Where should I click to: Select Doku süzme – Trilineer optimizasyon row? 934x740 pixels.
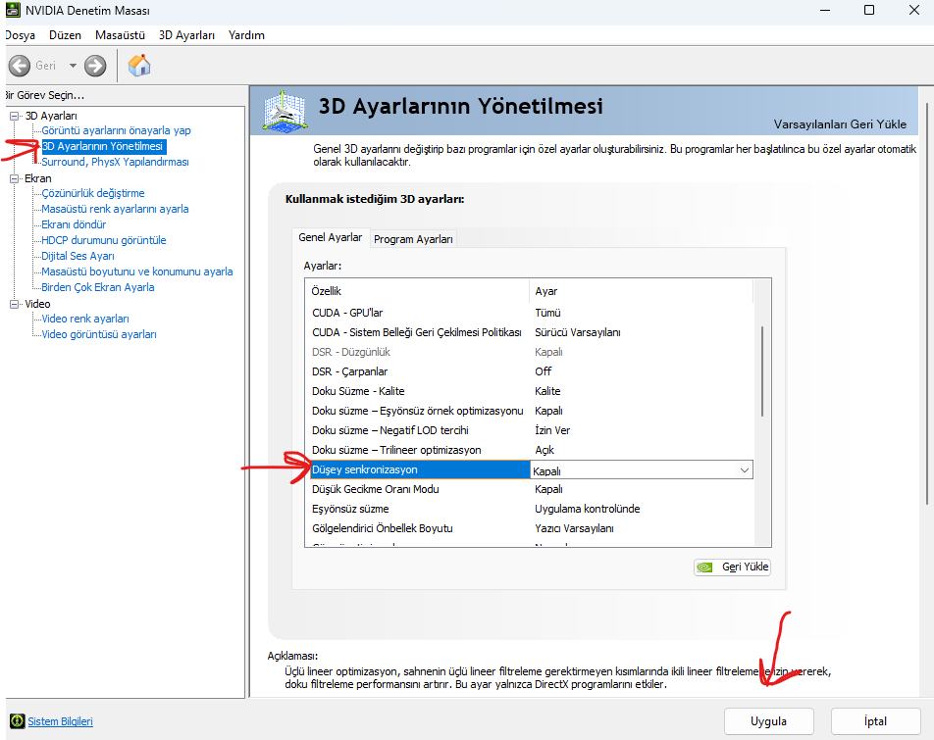(x=530, y=450)
